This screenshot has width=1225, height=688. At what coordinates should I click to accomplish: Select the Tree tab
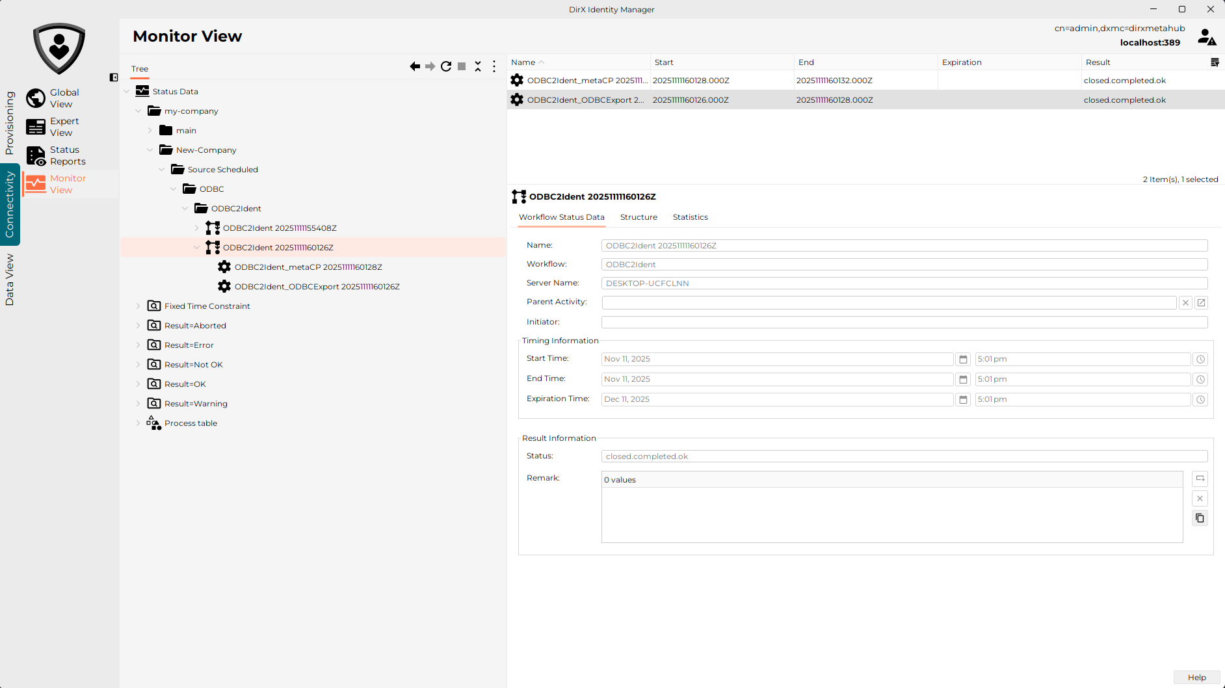point(140,69)
